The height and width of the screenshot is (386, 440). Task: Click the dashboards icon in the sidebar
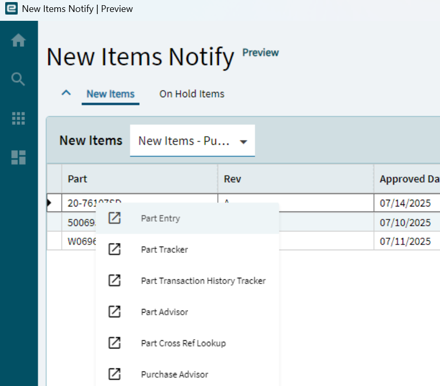tap(18, 158)
